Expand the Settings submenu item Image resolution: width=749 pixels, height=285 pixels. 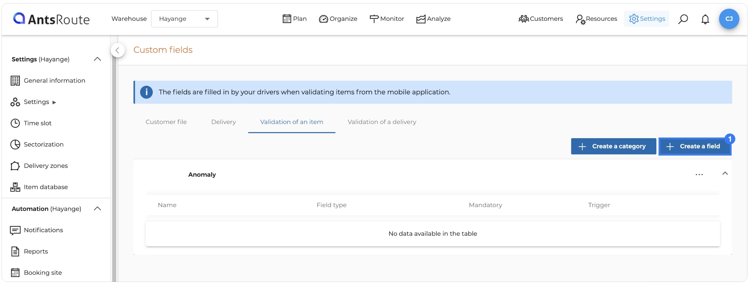point(36,102)
